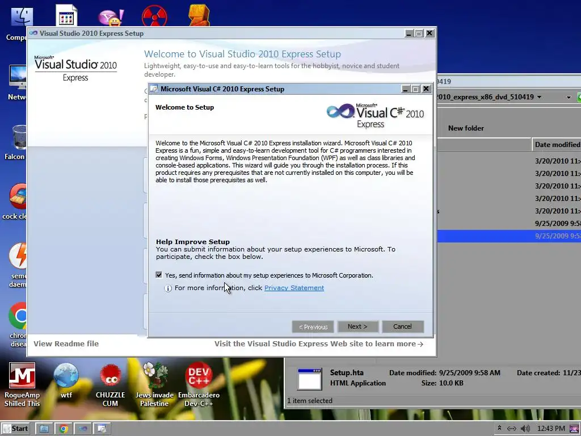
Task: Open the Start menu
Action: point(16,429)
